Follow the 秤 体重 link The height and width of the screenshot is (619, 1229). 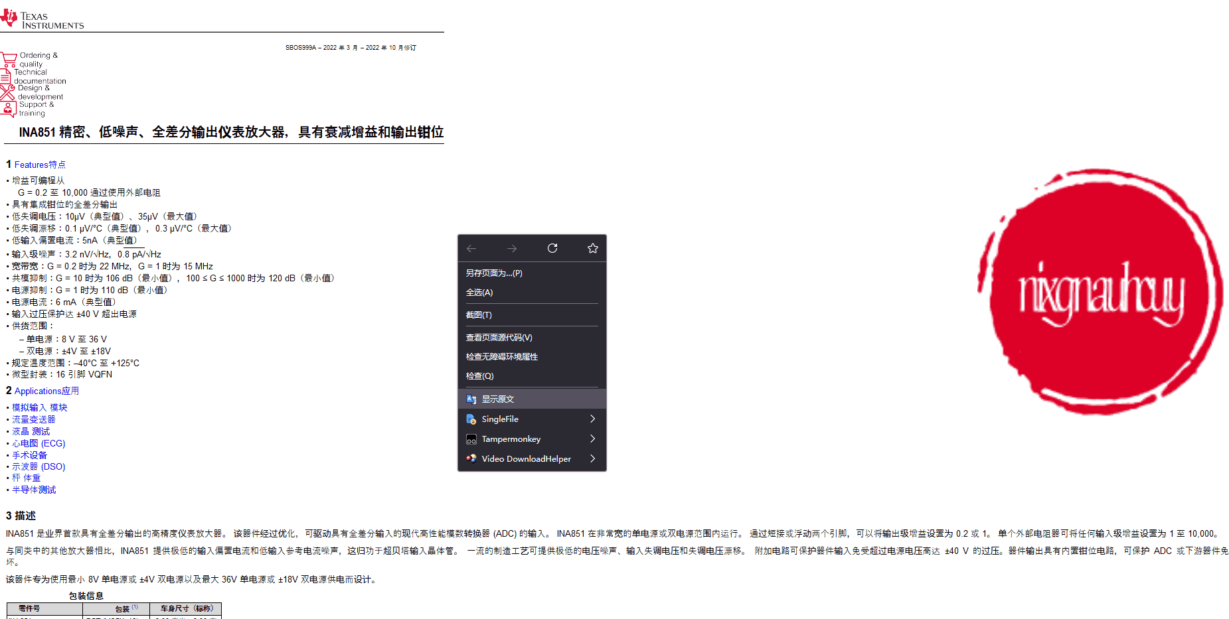[x=27, y=478]
